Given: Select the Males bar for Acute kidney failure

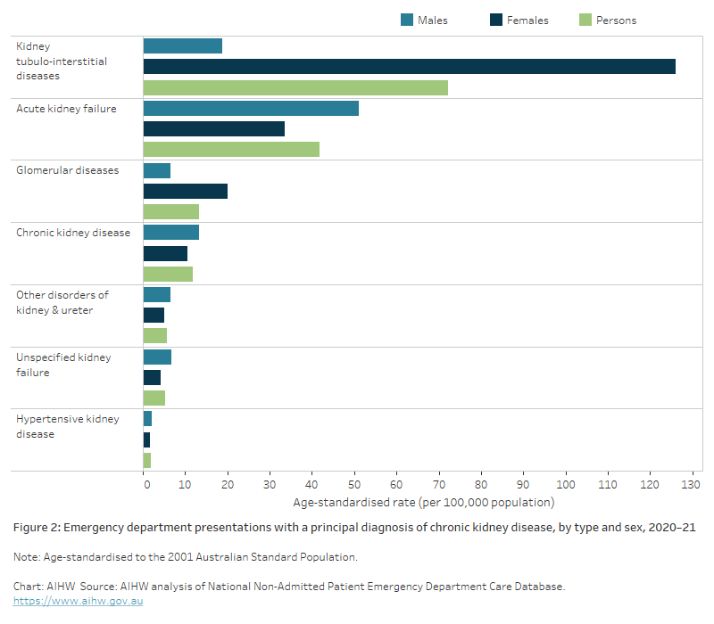Looking at the screenshot, I should [251, 108].
